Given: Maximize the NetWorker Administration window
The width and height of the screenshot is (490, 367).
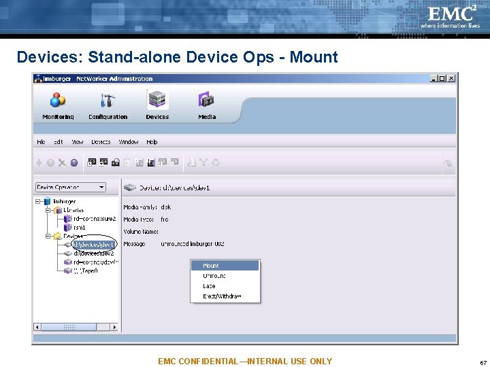Looking at the screenshot, I should point(442,78).
